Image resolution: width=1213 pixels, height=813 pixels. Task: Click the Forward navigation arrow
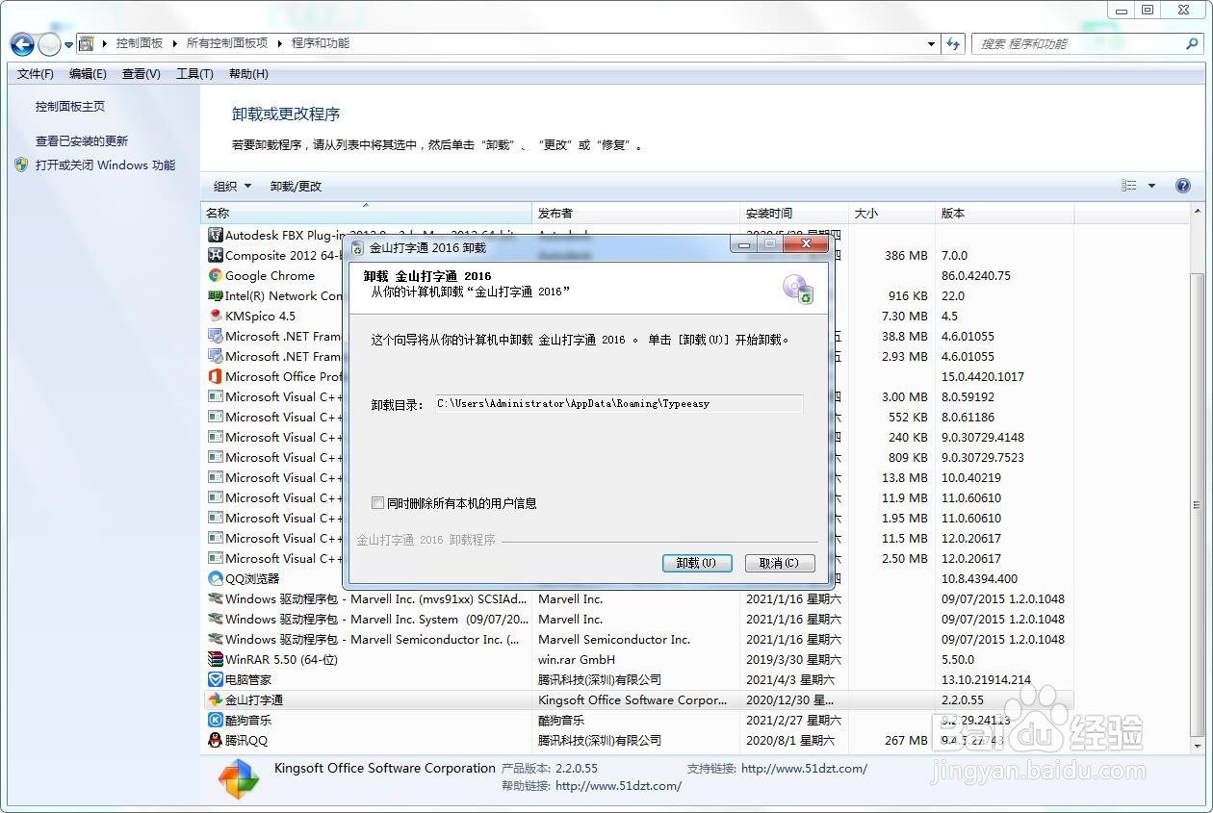pyautogui.click(x=49, y=44)
